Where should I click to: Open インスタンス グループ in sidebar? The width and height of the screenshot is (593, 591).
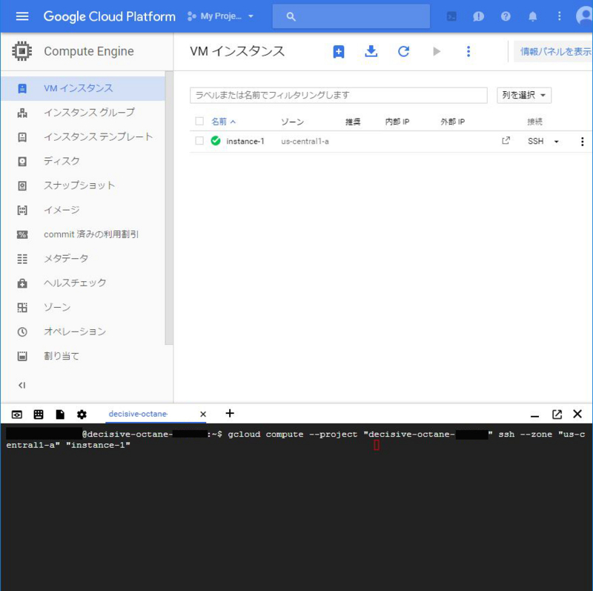(x=83, y=113)
